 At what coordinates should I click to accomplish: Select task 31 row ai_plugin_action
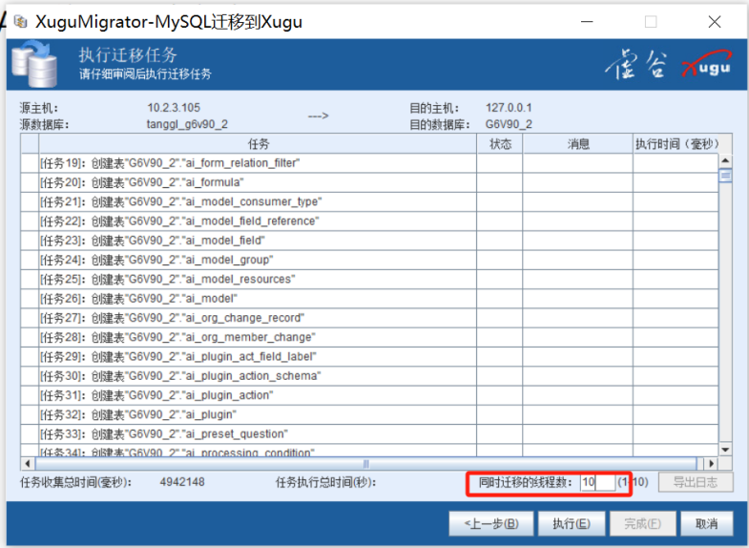369,395
